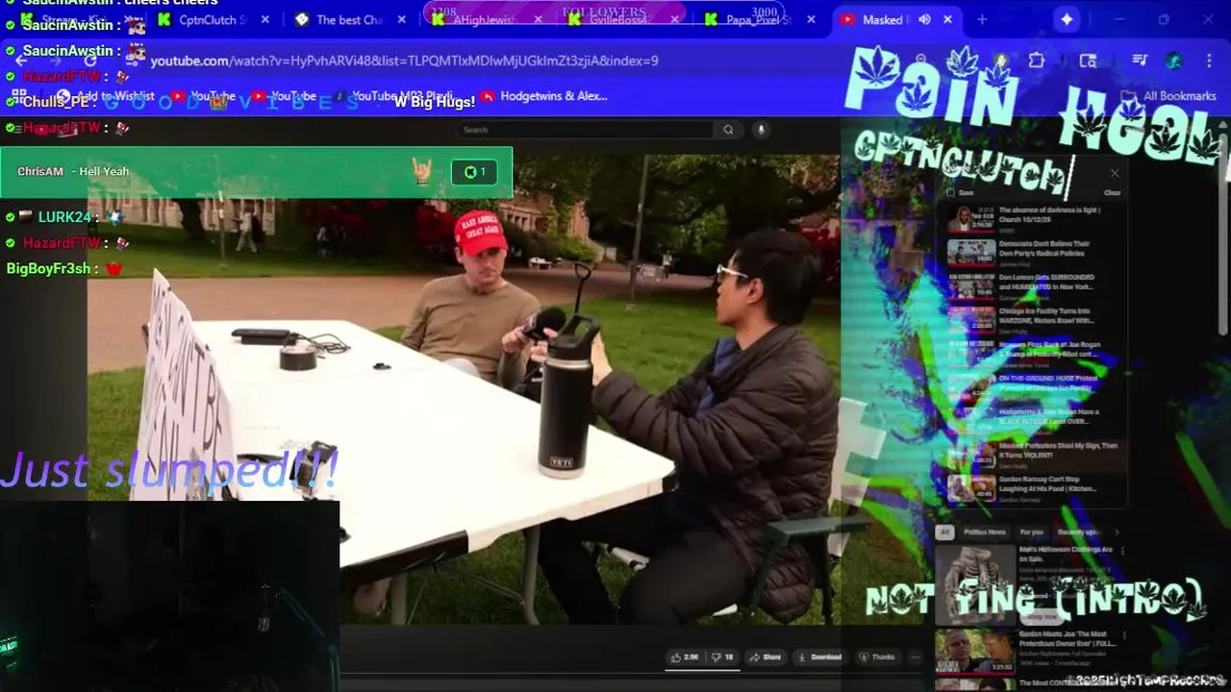Viewport: 1231px width, 692px height.
Task: Switch to the AHighJewish tab
Action: click(x=486, y=19)
